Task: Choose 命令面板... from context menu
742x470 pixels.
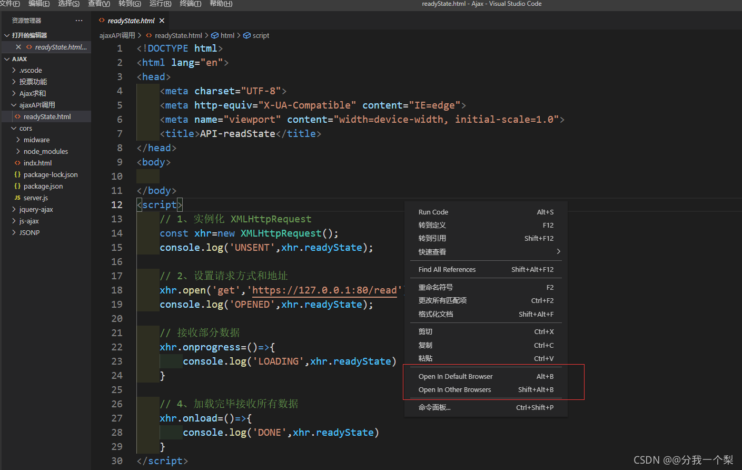Action: click(486, 407)
